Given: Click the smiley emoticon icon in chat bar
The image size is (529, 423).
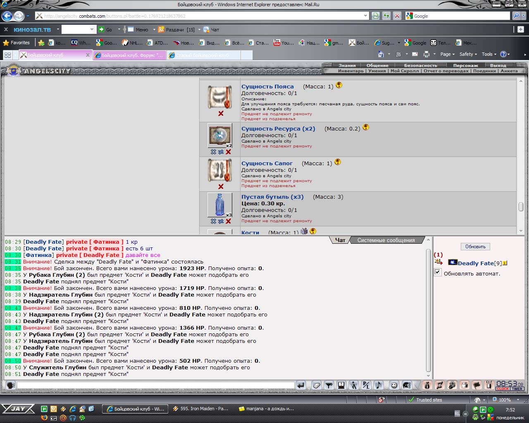Looking at the screenshot, I should pyautogui.click(x=394, y=385).
